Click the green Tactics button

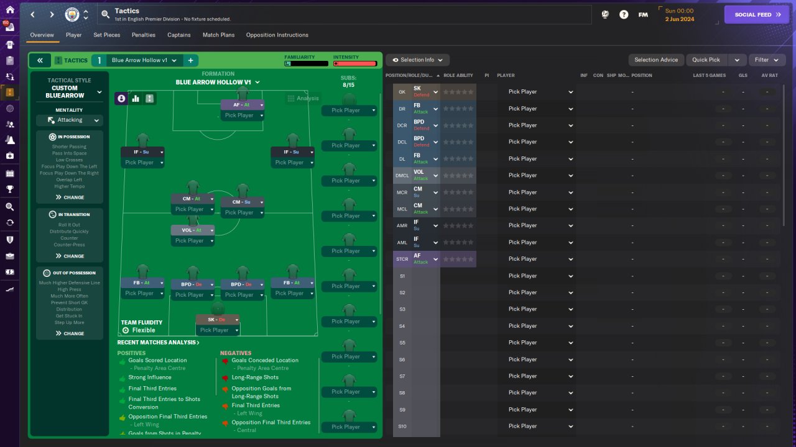tap(72, 60)
